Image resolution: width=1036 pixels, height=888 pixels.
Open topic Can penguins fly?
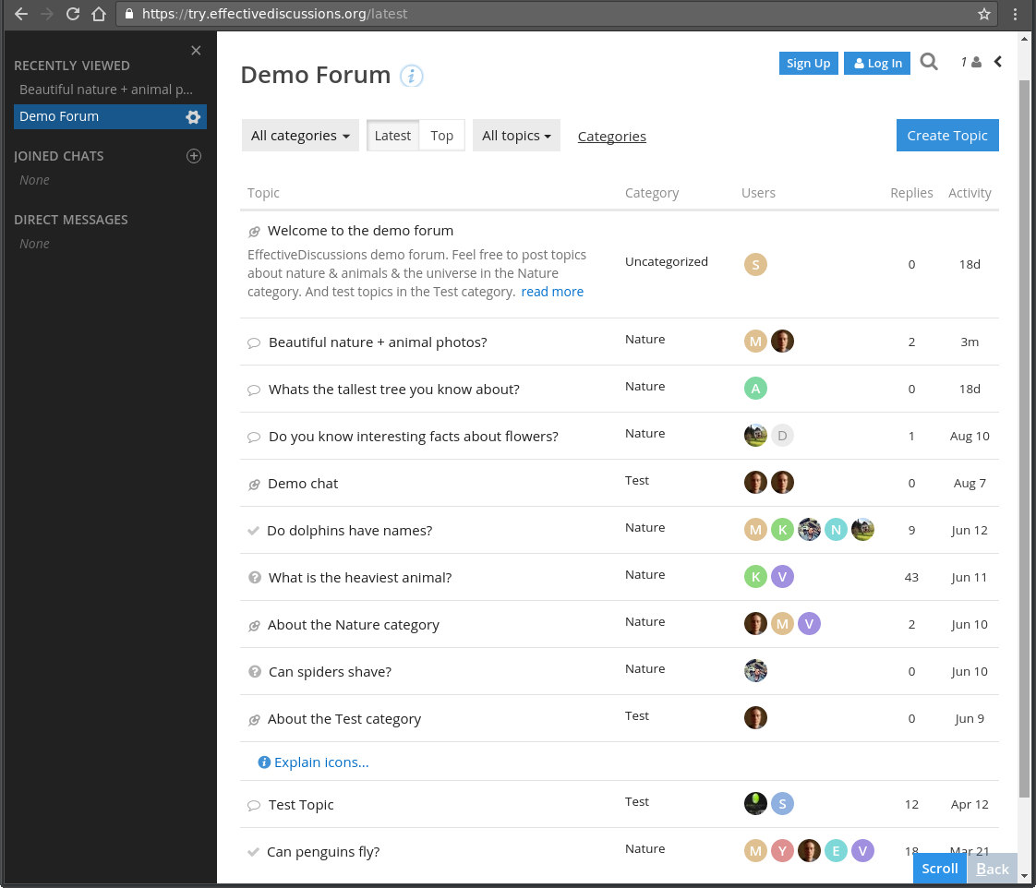tap(323, 852)
